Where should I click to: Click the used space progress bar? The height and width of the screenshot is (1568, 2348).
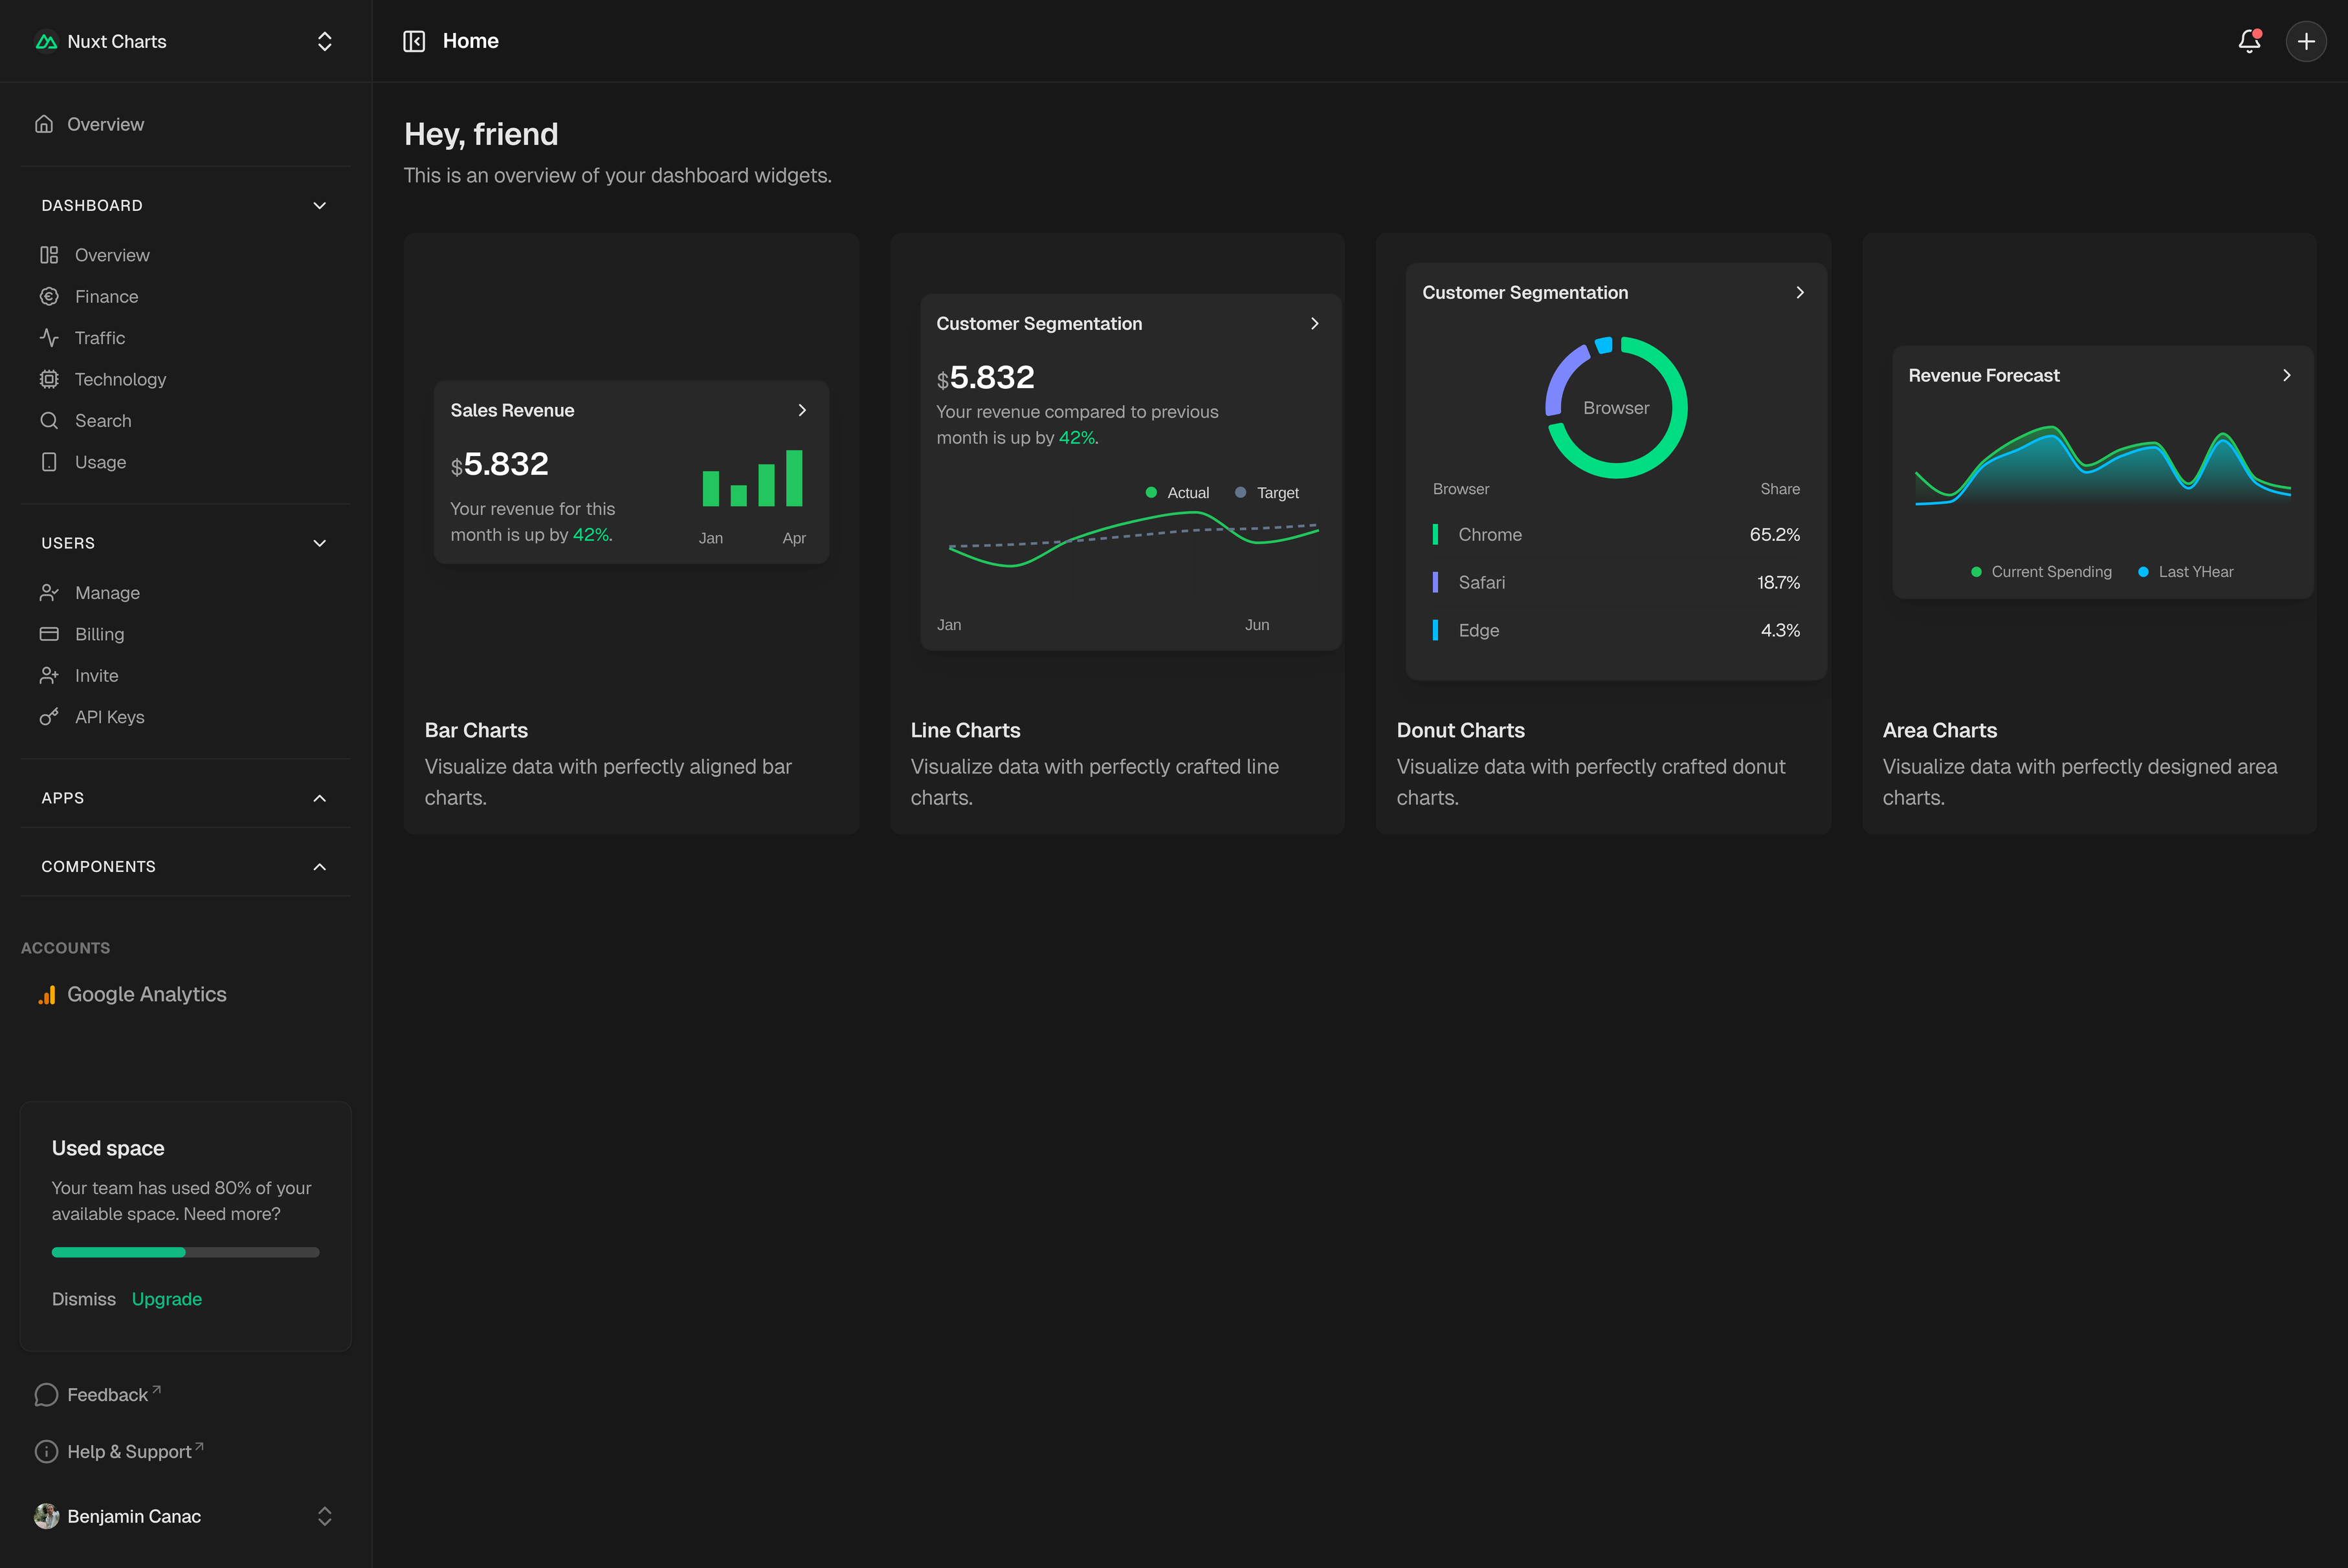(185, 1252)
